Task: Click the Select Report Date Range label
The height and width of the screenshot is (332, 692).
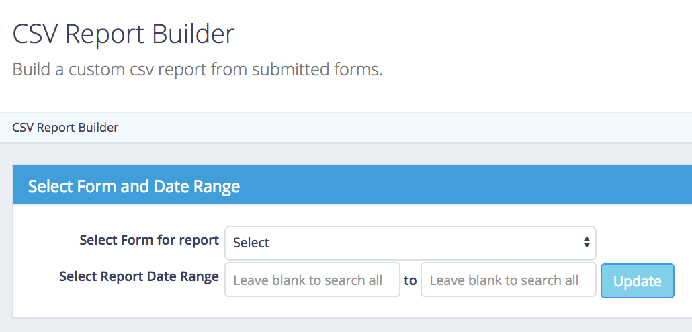Action: pos(139,276)
